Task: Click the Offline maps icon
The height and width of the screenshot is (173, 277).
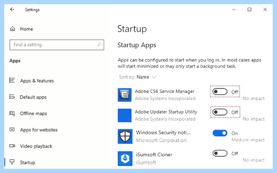Action: (12, 113)
